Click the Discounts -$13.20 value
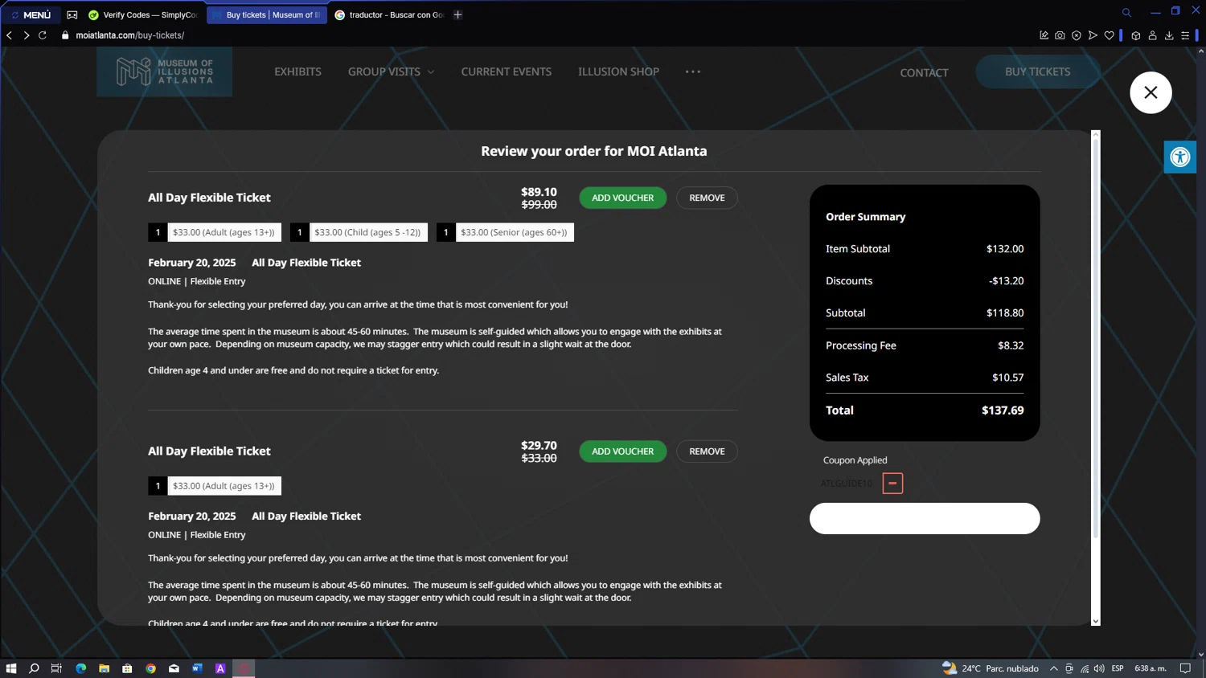This screenshot has height=678, width=1206. (1006, 280)
